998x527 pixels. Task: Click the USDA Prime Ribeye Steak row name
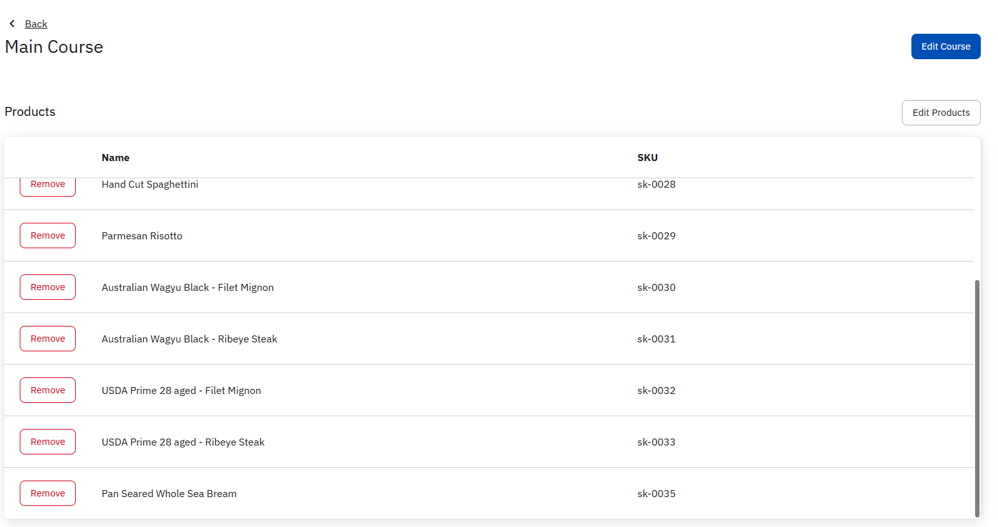click(183, 442)
